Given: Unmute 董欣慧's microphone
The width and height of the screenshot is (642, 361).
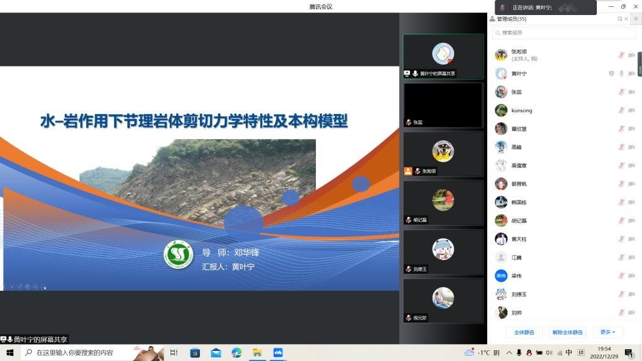Looking at the screenshot, I should point(621,128).
